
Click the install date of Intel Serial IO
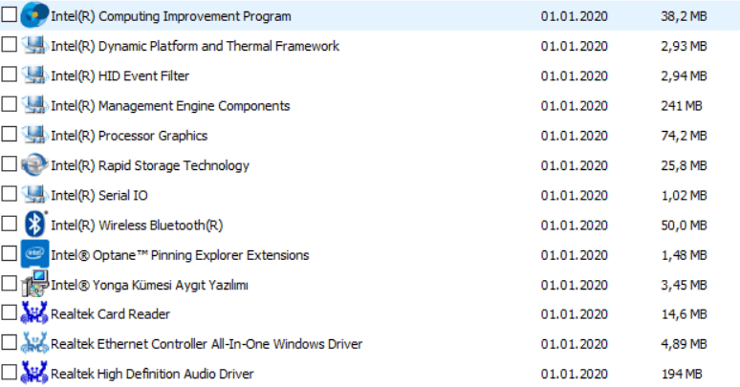pyautogui.click(x=575, y=195)
